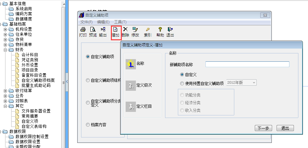Viewport: 308px width, 148px height.
Task: Open 数据权限设置 tree item
Action: tap(28, 142)
